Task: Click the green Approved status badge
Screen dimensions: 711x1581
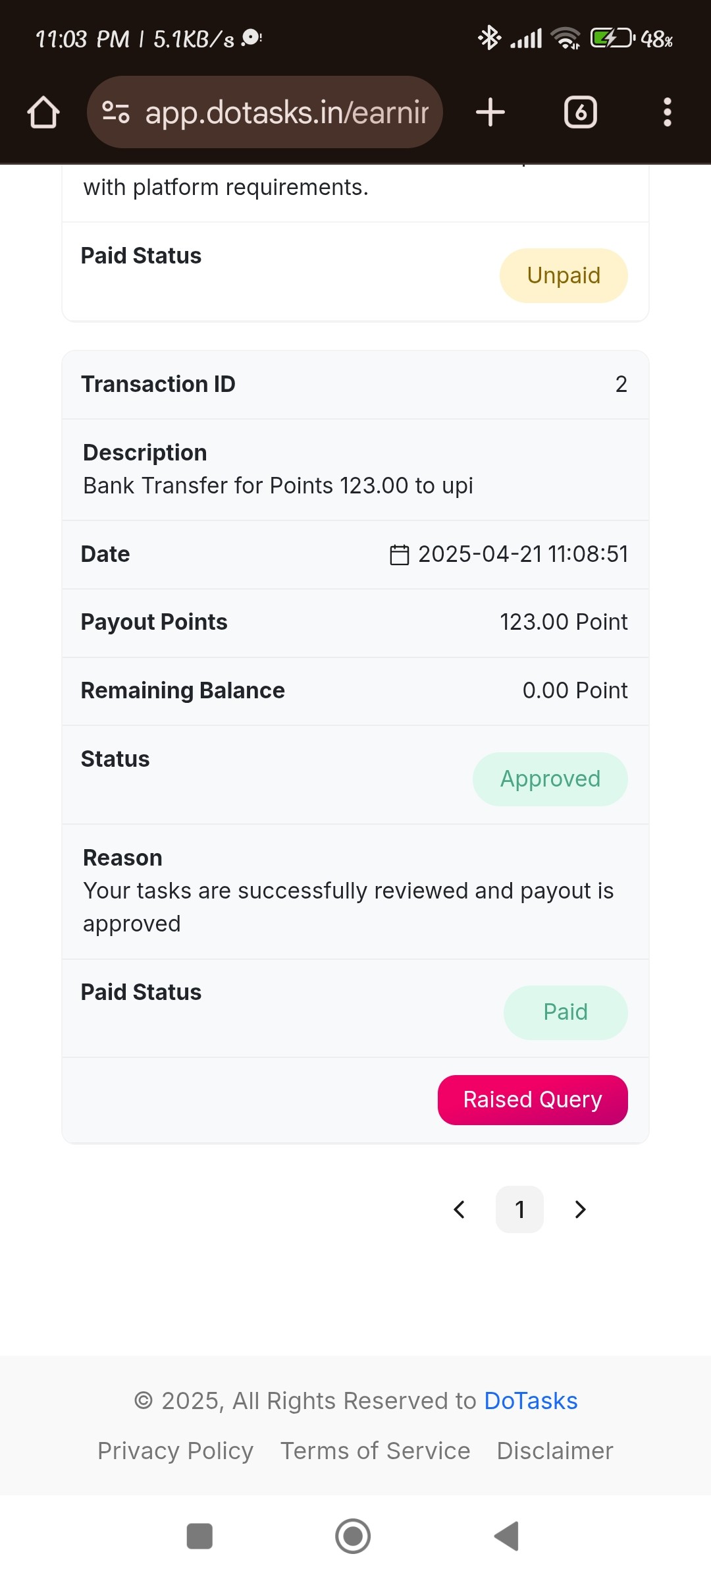Action: point(550,779)
